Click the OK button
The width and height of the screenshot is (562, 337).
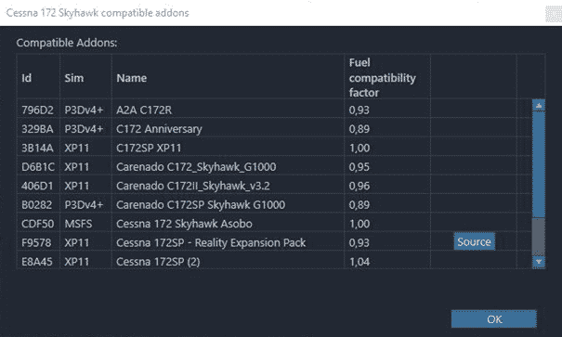494,318
